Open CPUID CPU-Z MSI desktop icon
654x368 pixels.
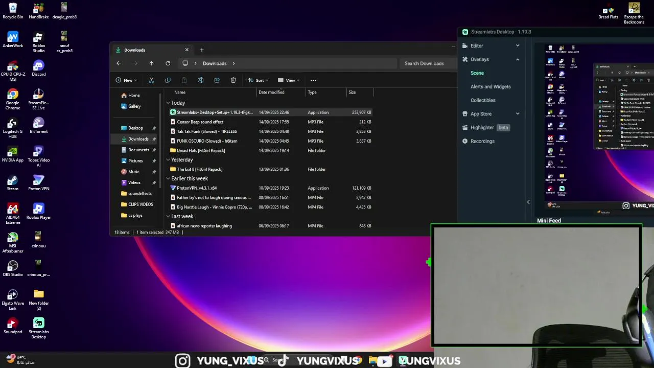click(x=13, y=71)
